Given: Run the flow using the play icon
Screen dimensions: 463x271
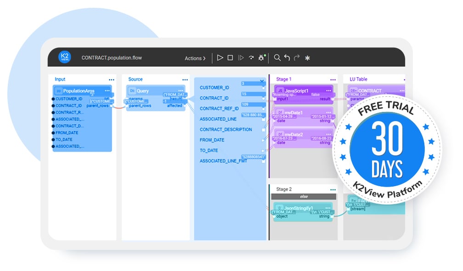Looking at the screenshot, I should pyautogui.click(x=220, y=58).
